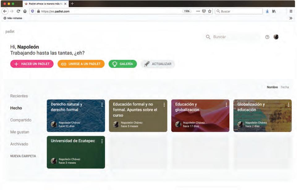This screenshot has width=297, height=190.
Task: Open options menu on Educación formal card
Action: coord(164,105)
